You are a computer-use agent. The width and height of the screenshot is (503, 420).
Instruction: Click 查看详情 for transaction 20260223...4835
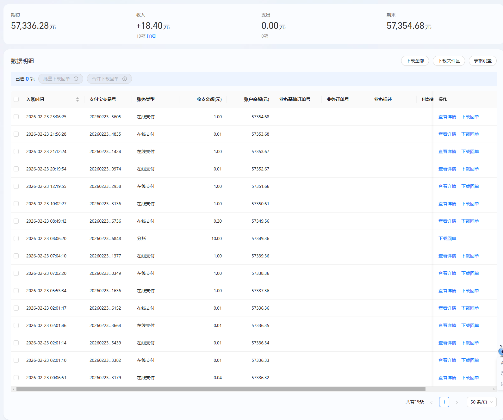[447, 134]
